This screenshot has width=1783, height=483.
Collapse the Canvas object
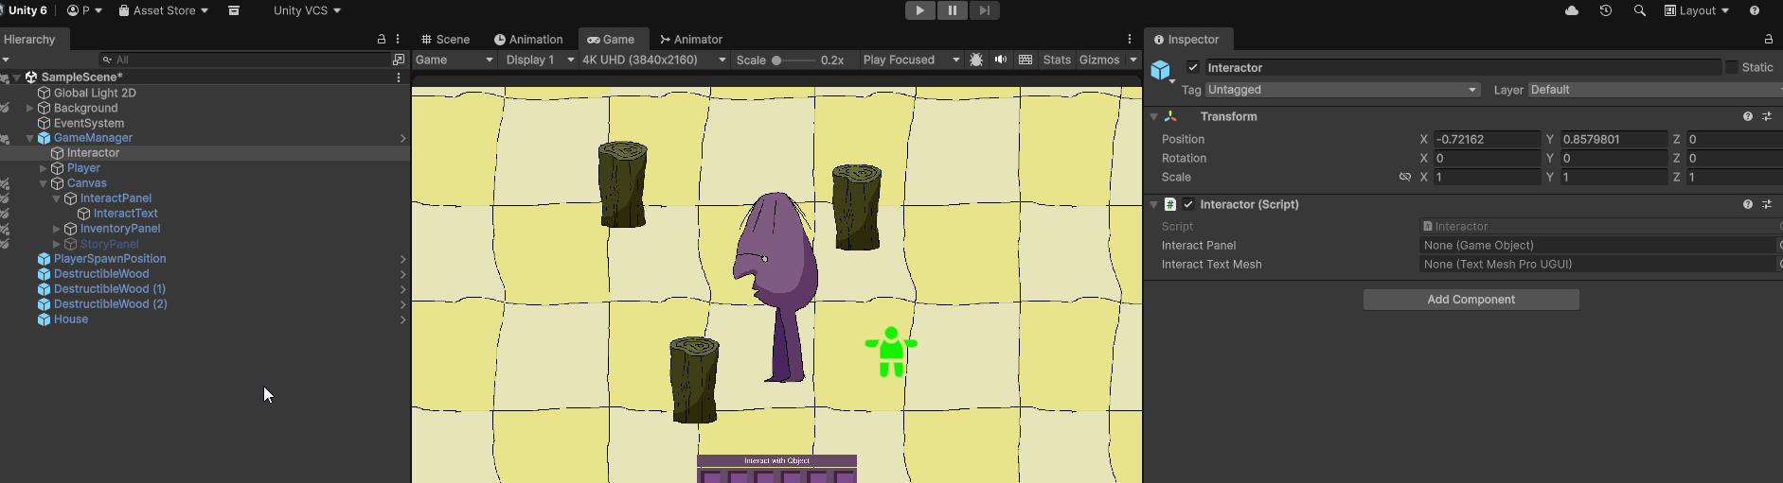coord(43,183)
